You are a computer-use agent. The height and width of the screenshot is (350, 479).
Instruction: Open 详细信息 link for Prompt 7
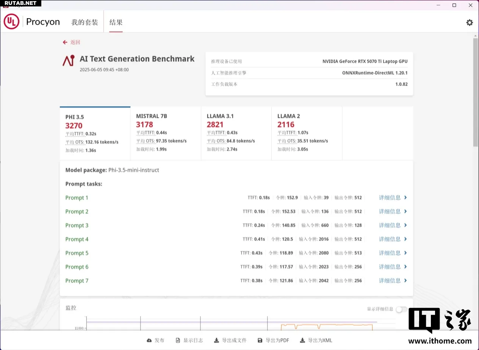pyautogui.click(x=390, y=281)
